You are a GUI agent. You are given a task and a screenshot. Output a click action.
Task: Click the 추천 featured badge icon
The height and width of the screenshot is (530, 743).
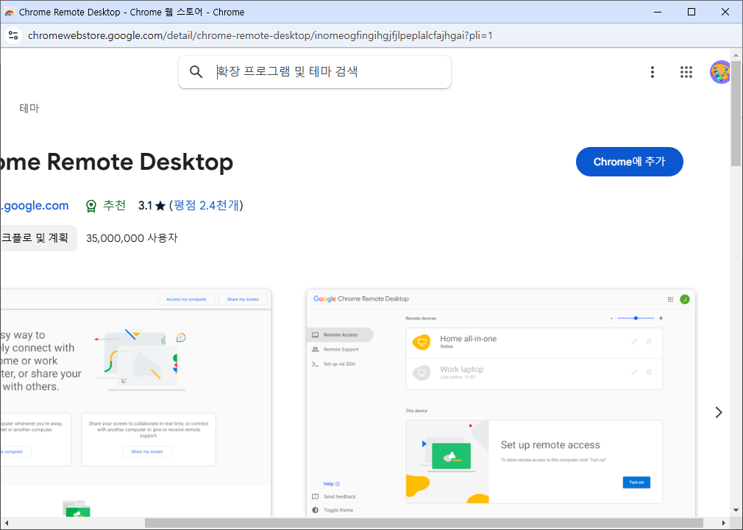[90, 206]
